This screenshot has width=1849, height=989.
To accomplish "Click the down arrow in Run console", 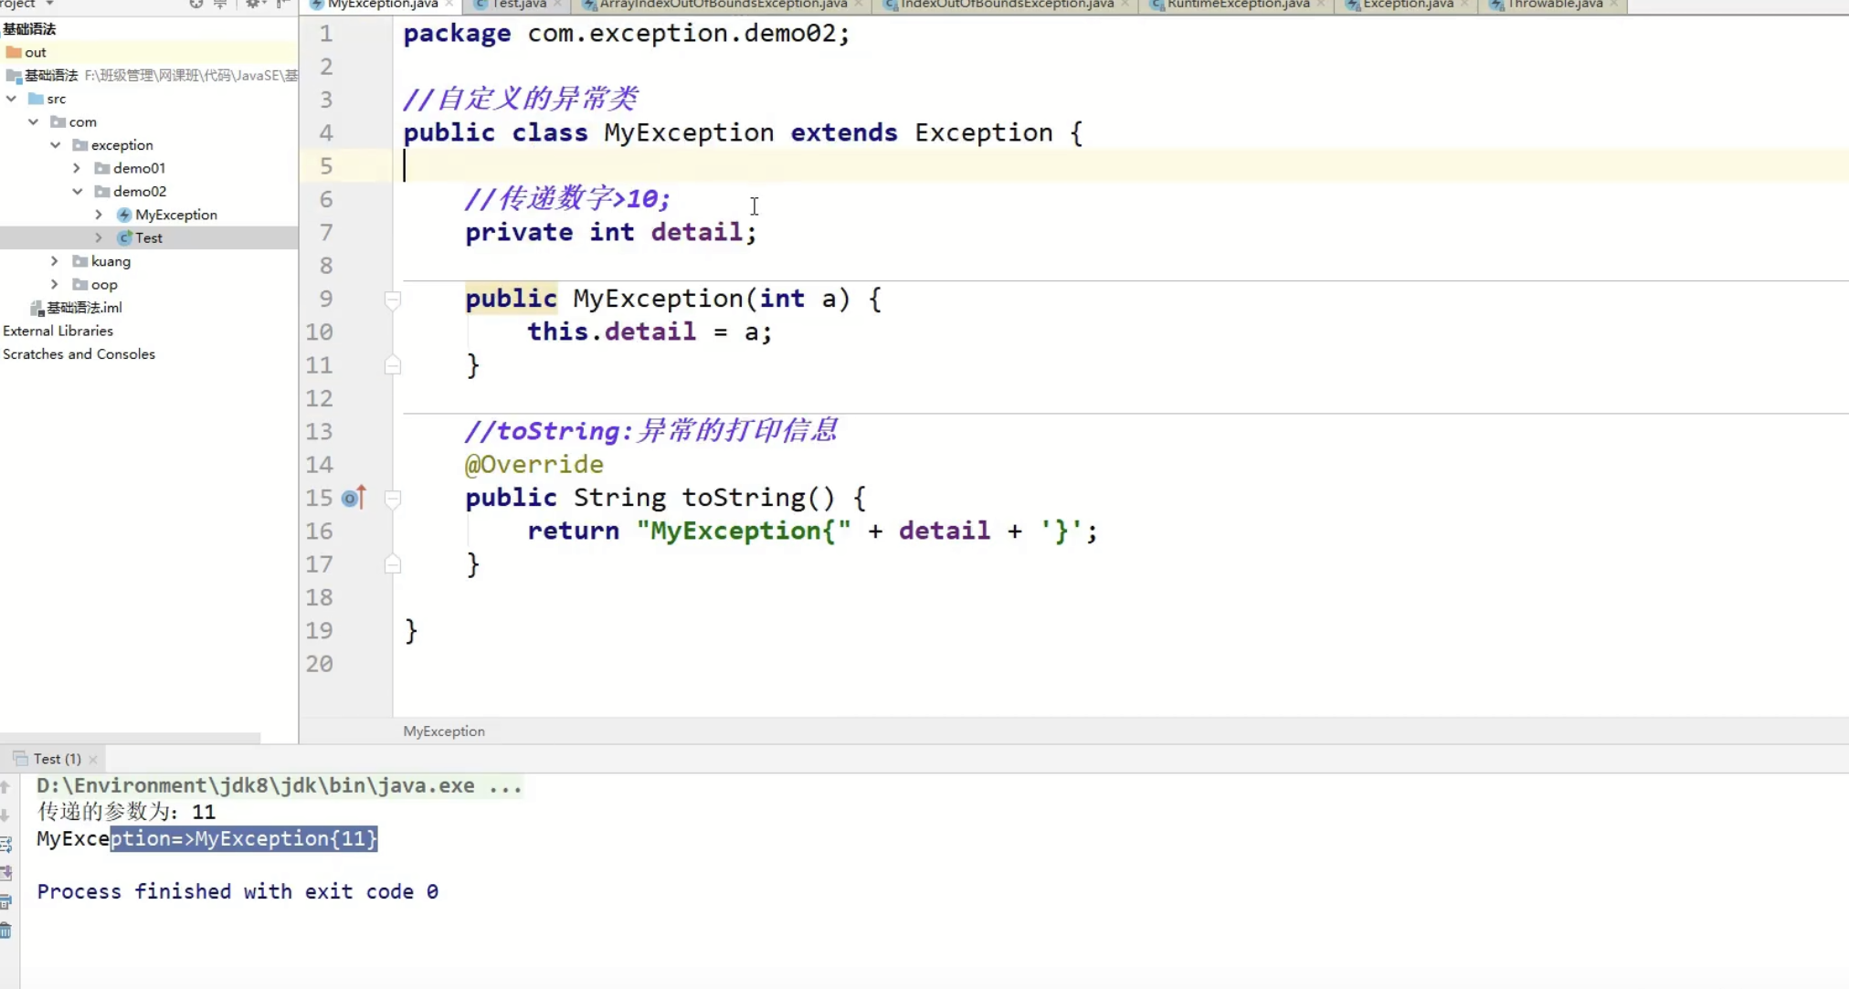I will 5,815.
